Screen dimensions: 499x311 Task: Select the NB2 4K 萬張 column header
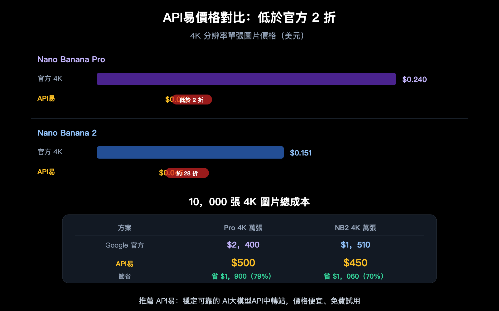355,228
